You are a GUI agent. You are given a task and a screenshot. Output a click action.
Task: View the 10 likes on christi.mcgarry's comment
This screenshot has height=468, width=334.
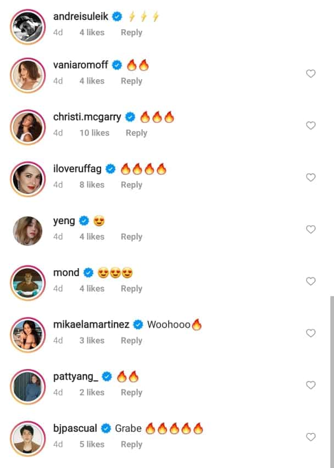(x=94, y=133)
